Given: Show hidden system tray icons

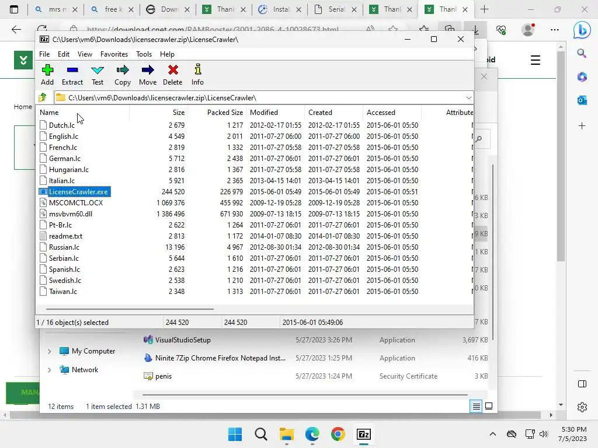Looking at the screenshot, I should click(x=493, y=434).
